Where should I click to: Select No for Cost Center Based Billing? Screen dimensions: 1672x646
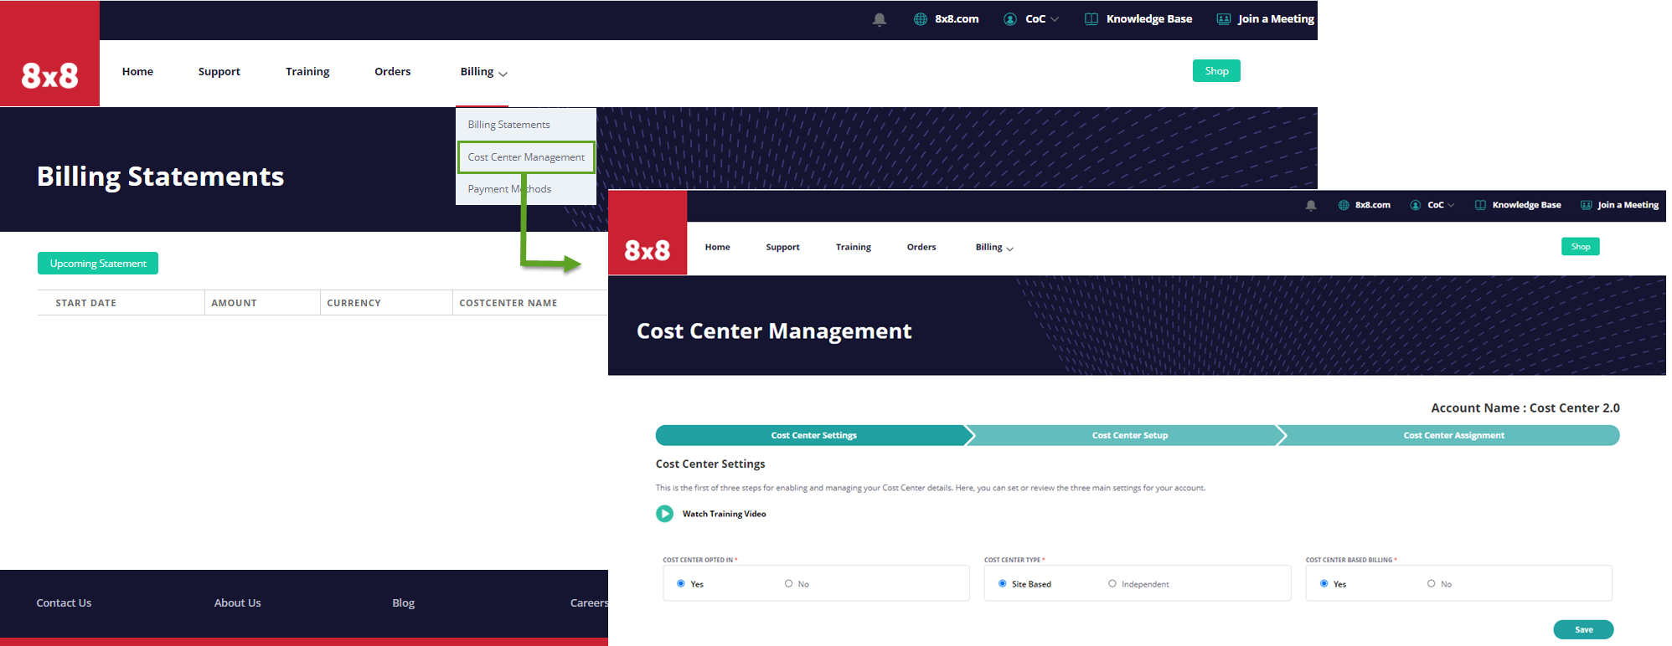tap(1432, 583)
